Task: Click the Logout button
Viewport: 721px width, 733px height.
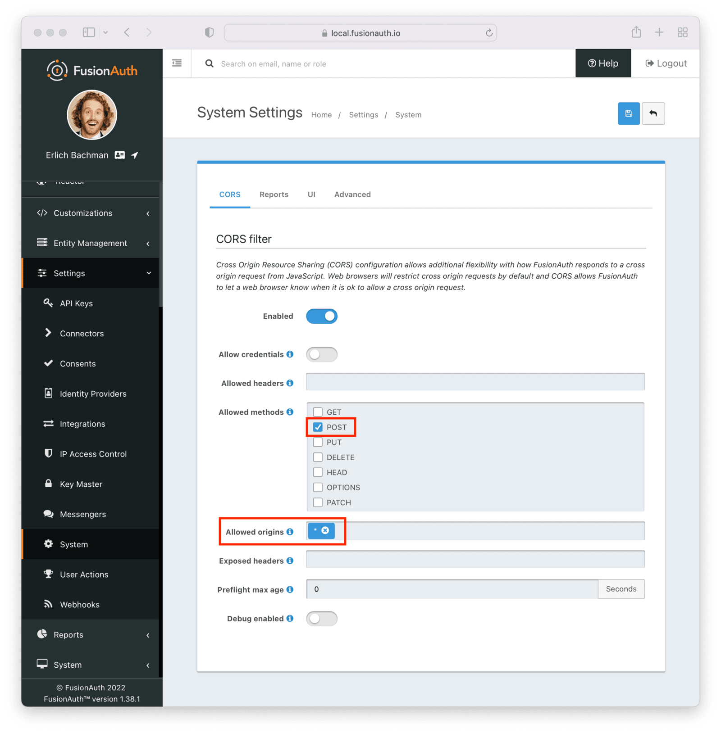Action: [x=666, y=63]
